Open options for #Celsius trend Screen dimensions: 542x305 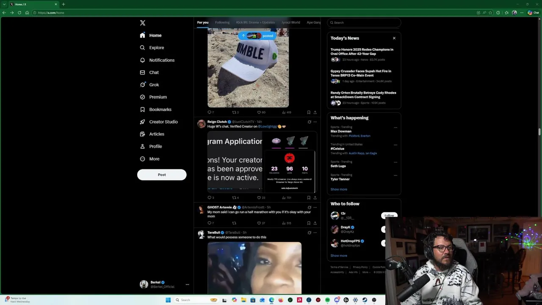point(395,145)
